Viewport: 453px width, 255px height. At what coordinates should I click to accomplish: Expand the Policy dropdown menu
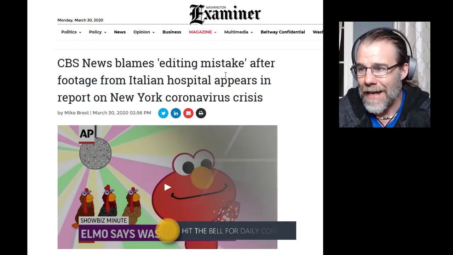click(98, 32)
